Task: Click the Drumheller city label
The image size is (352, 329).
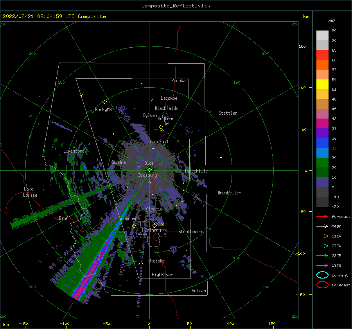Action: click(x=229, y=193)
